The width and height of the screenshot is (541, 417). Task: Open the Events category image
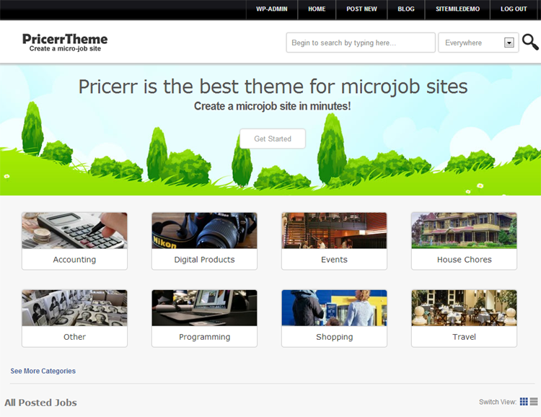tap(334, 231)
